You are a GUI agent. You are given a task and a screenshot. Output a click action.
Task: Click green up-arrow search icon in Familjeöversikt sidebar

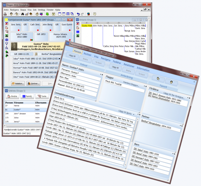[7, 52]
